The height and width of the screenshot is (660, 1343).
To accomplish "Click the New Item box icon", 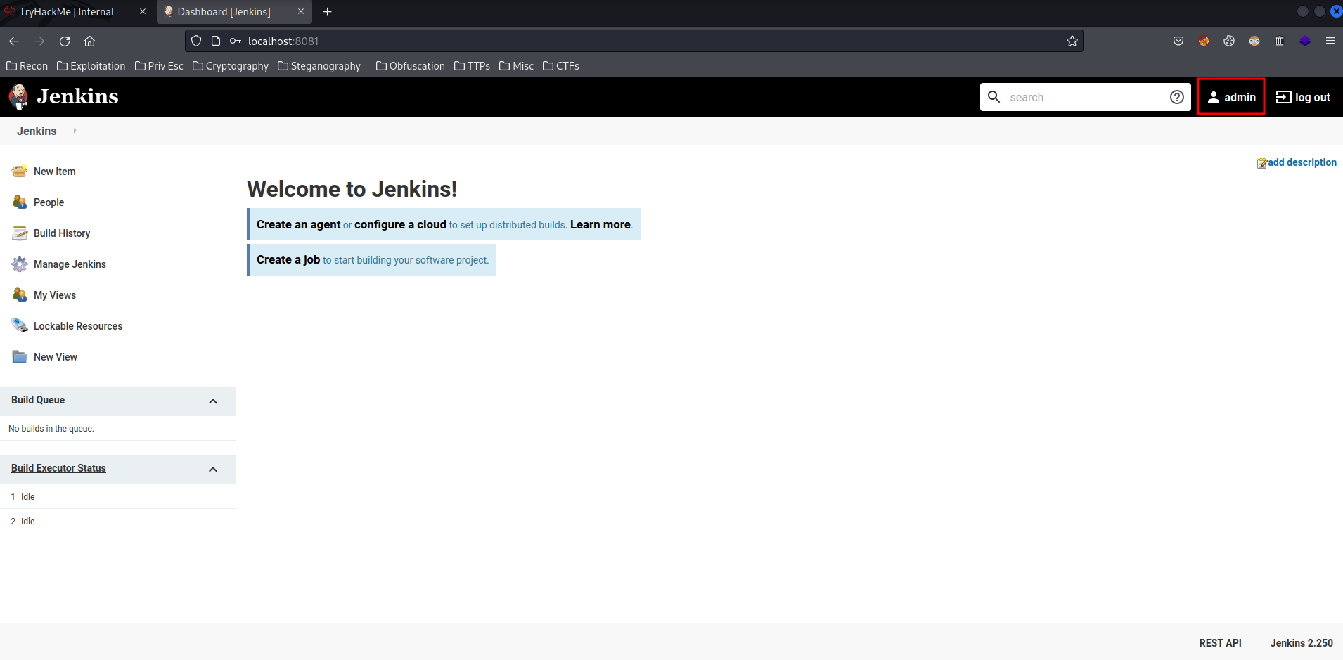I will tap(20, 172).
